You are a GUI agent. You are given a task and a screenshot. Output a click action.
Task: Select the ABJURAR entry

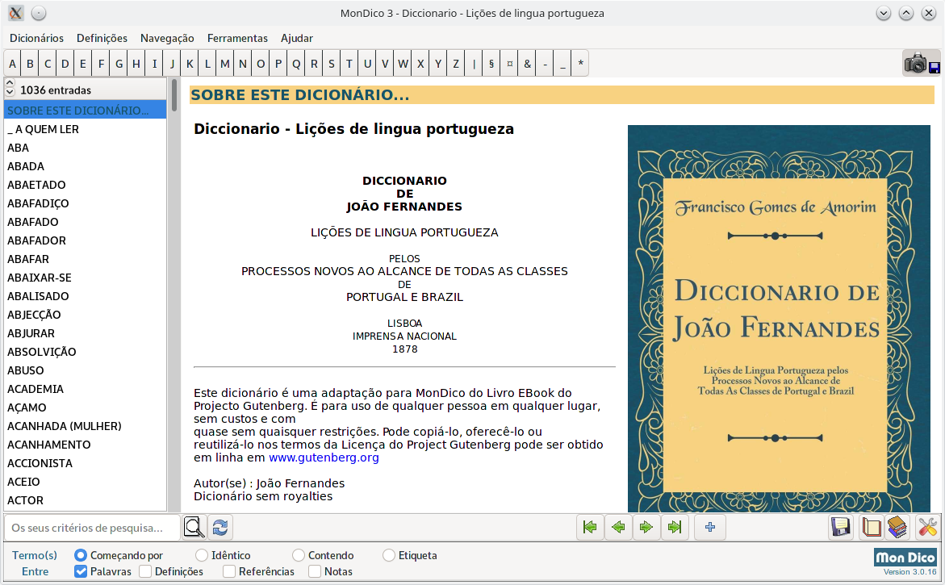(85, 333)
